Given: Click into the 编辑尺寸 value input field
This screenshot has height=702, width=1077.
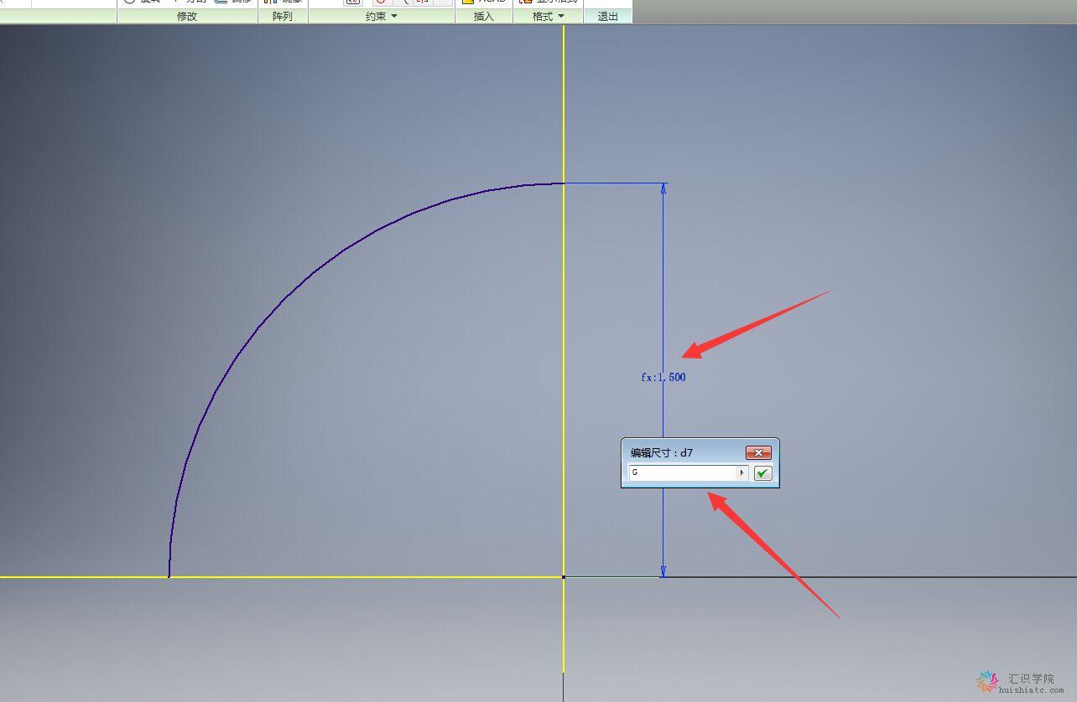Looking at the screenshot, I should [x=682, y=473].
